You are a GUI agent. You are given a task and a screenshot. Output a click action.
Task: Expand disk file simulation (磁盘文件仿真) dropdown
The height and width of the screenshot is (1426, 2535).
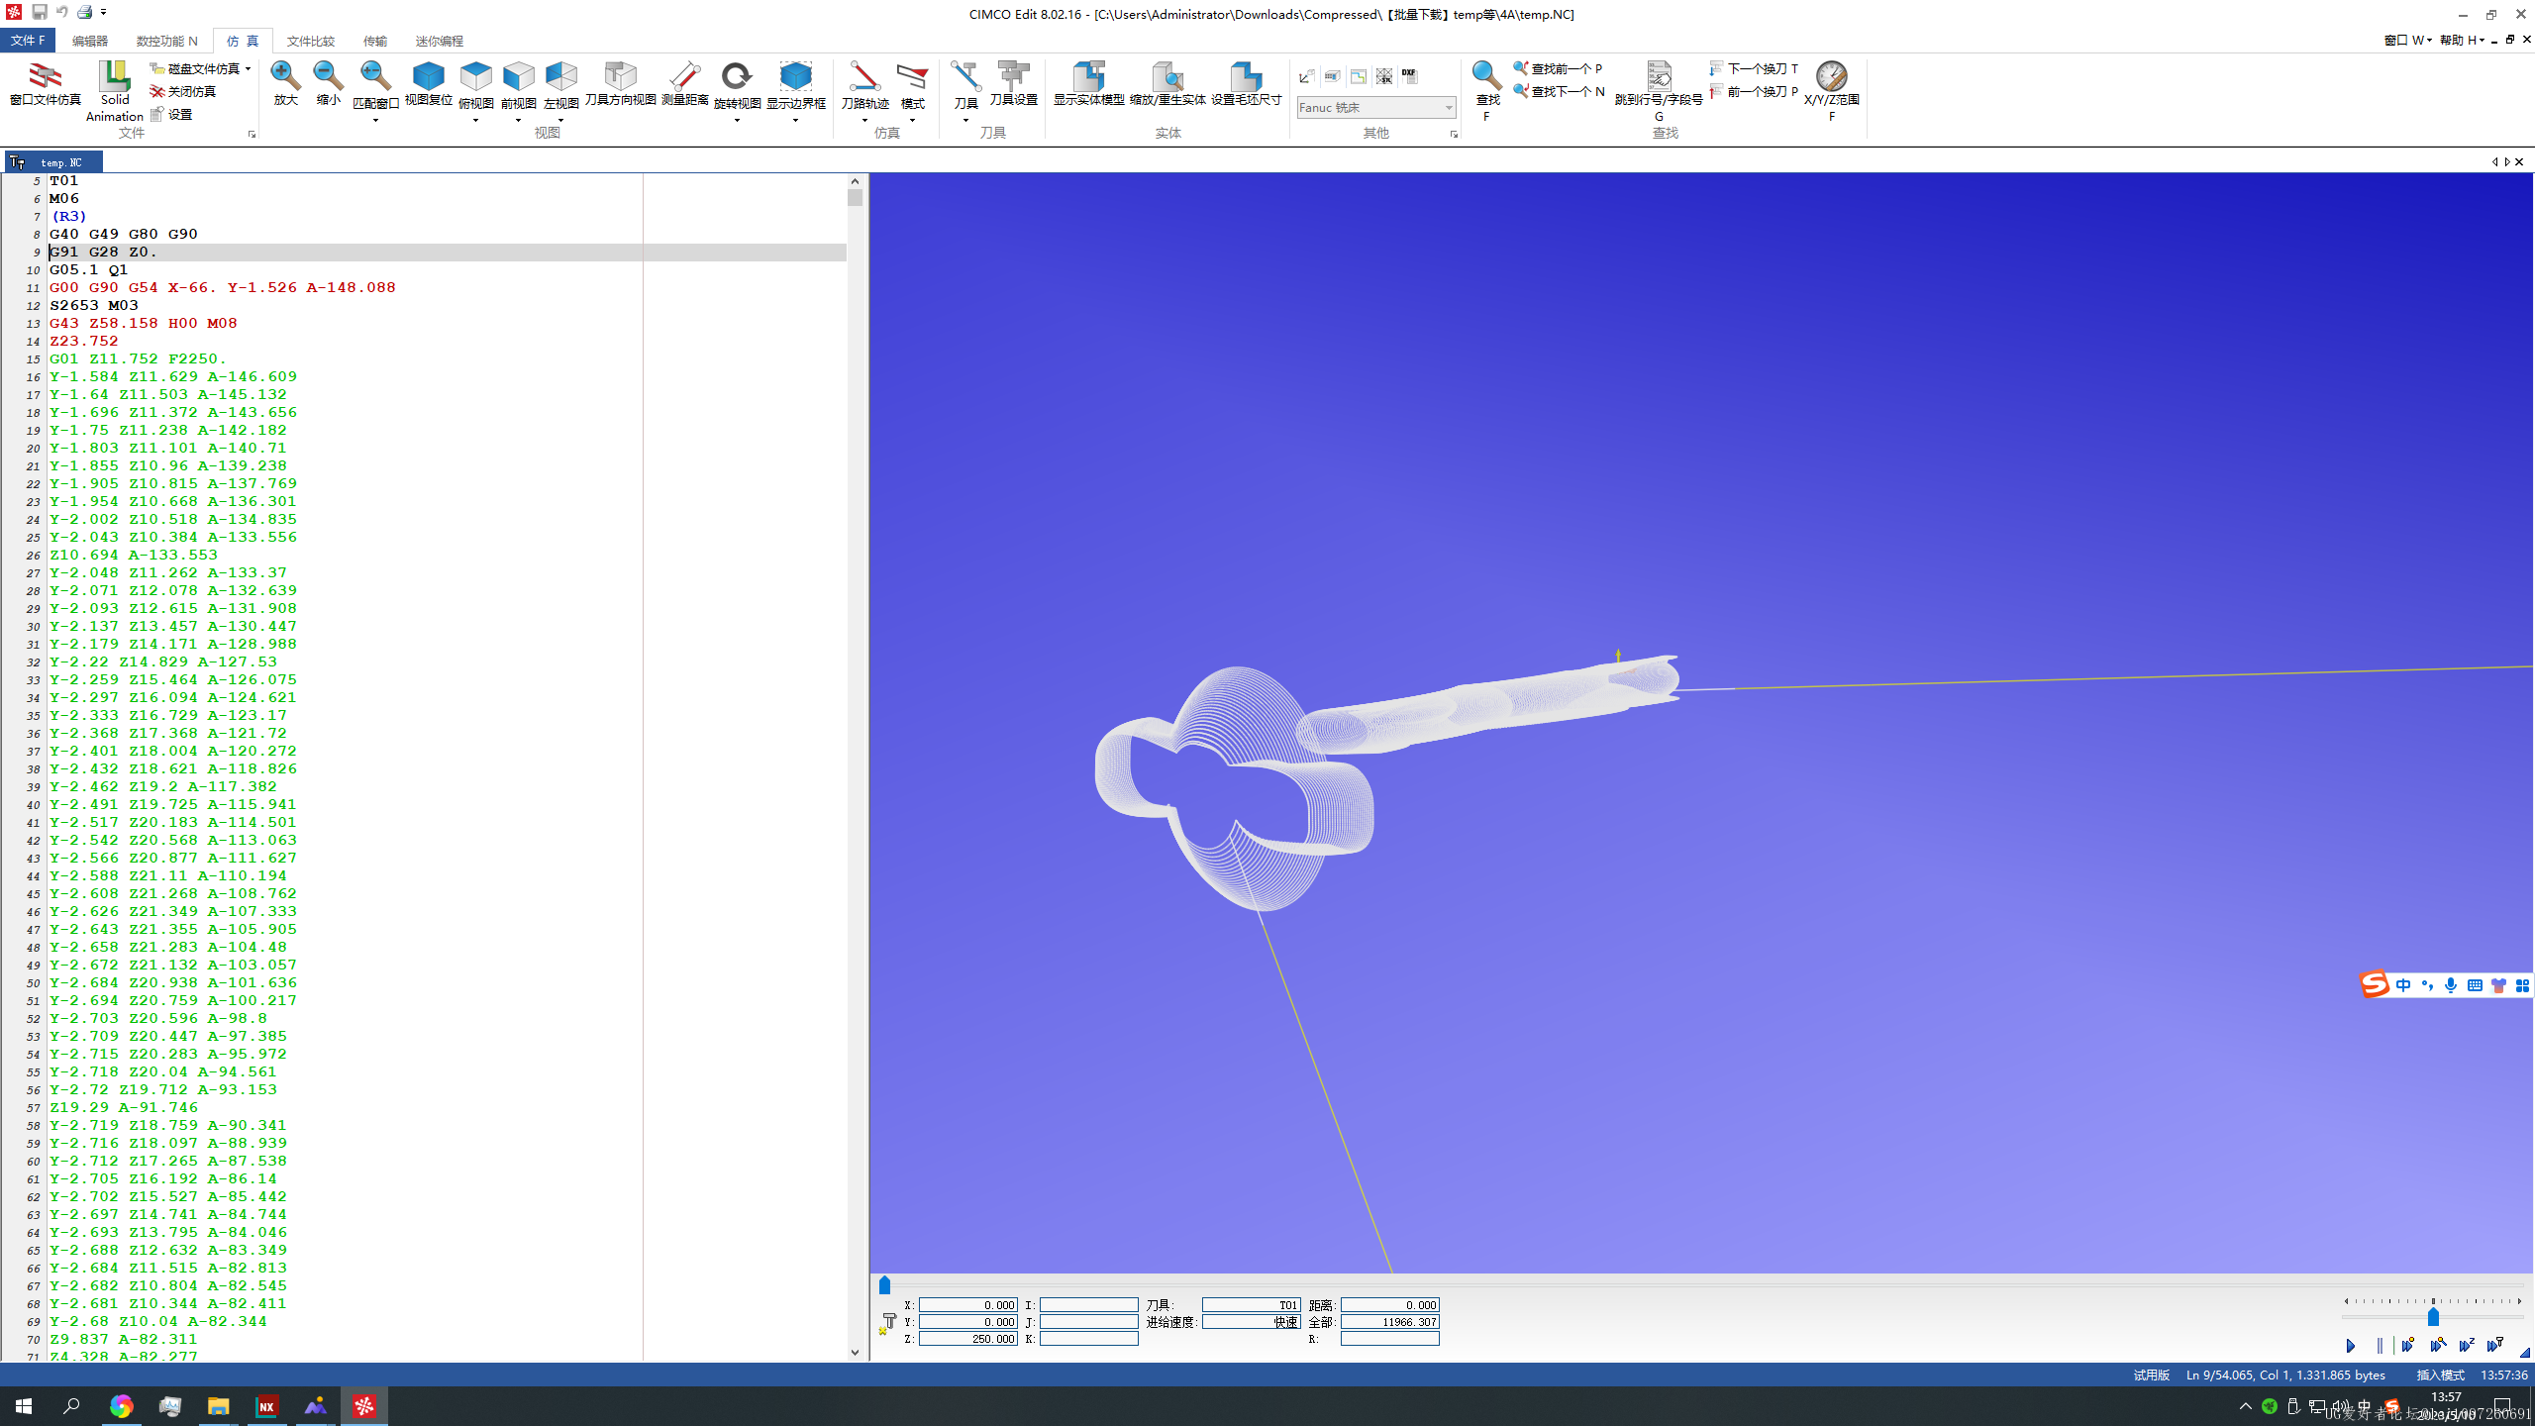248,68
